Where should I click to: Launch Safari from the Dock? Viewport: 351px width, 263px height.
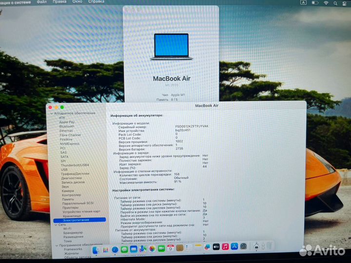pyautogui.click(x=115, y=249)
